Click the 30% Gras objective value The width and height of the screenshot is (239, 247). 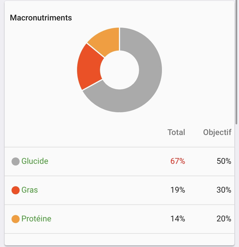pos(224,190)
